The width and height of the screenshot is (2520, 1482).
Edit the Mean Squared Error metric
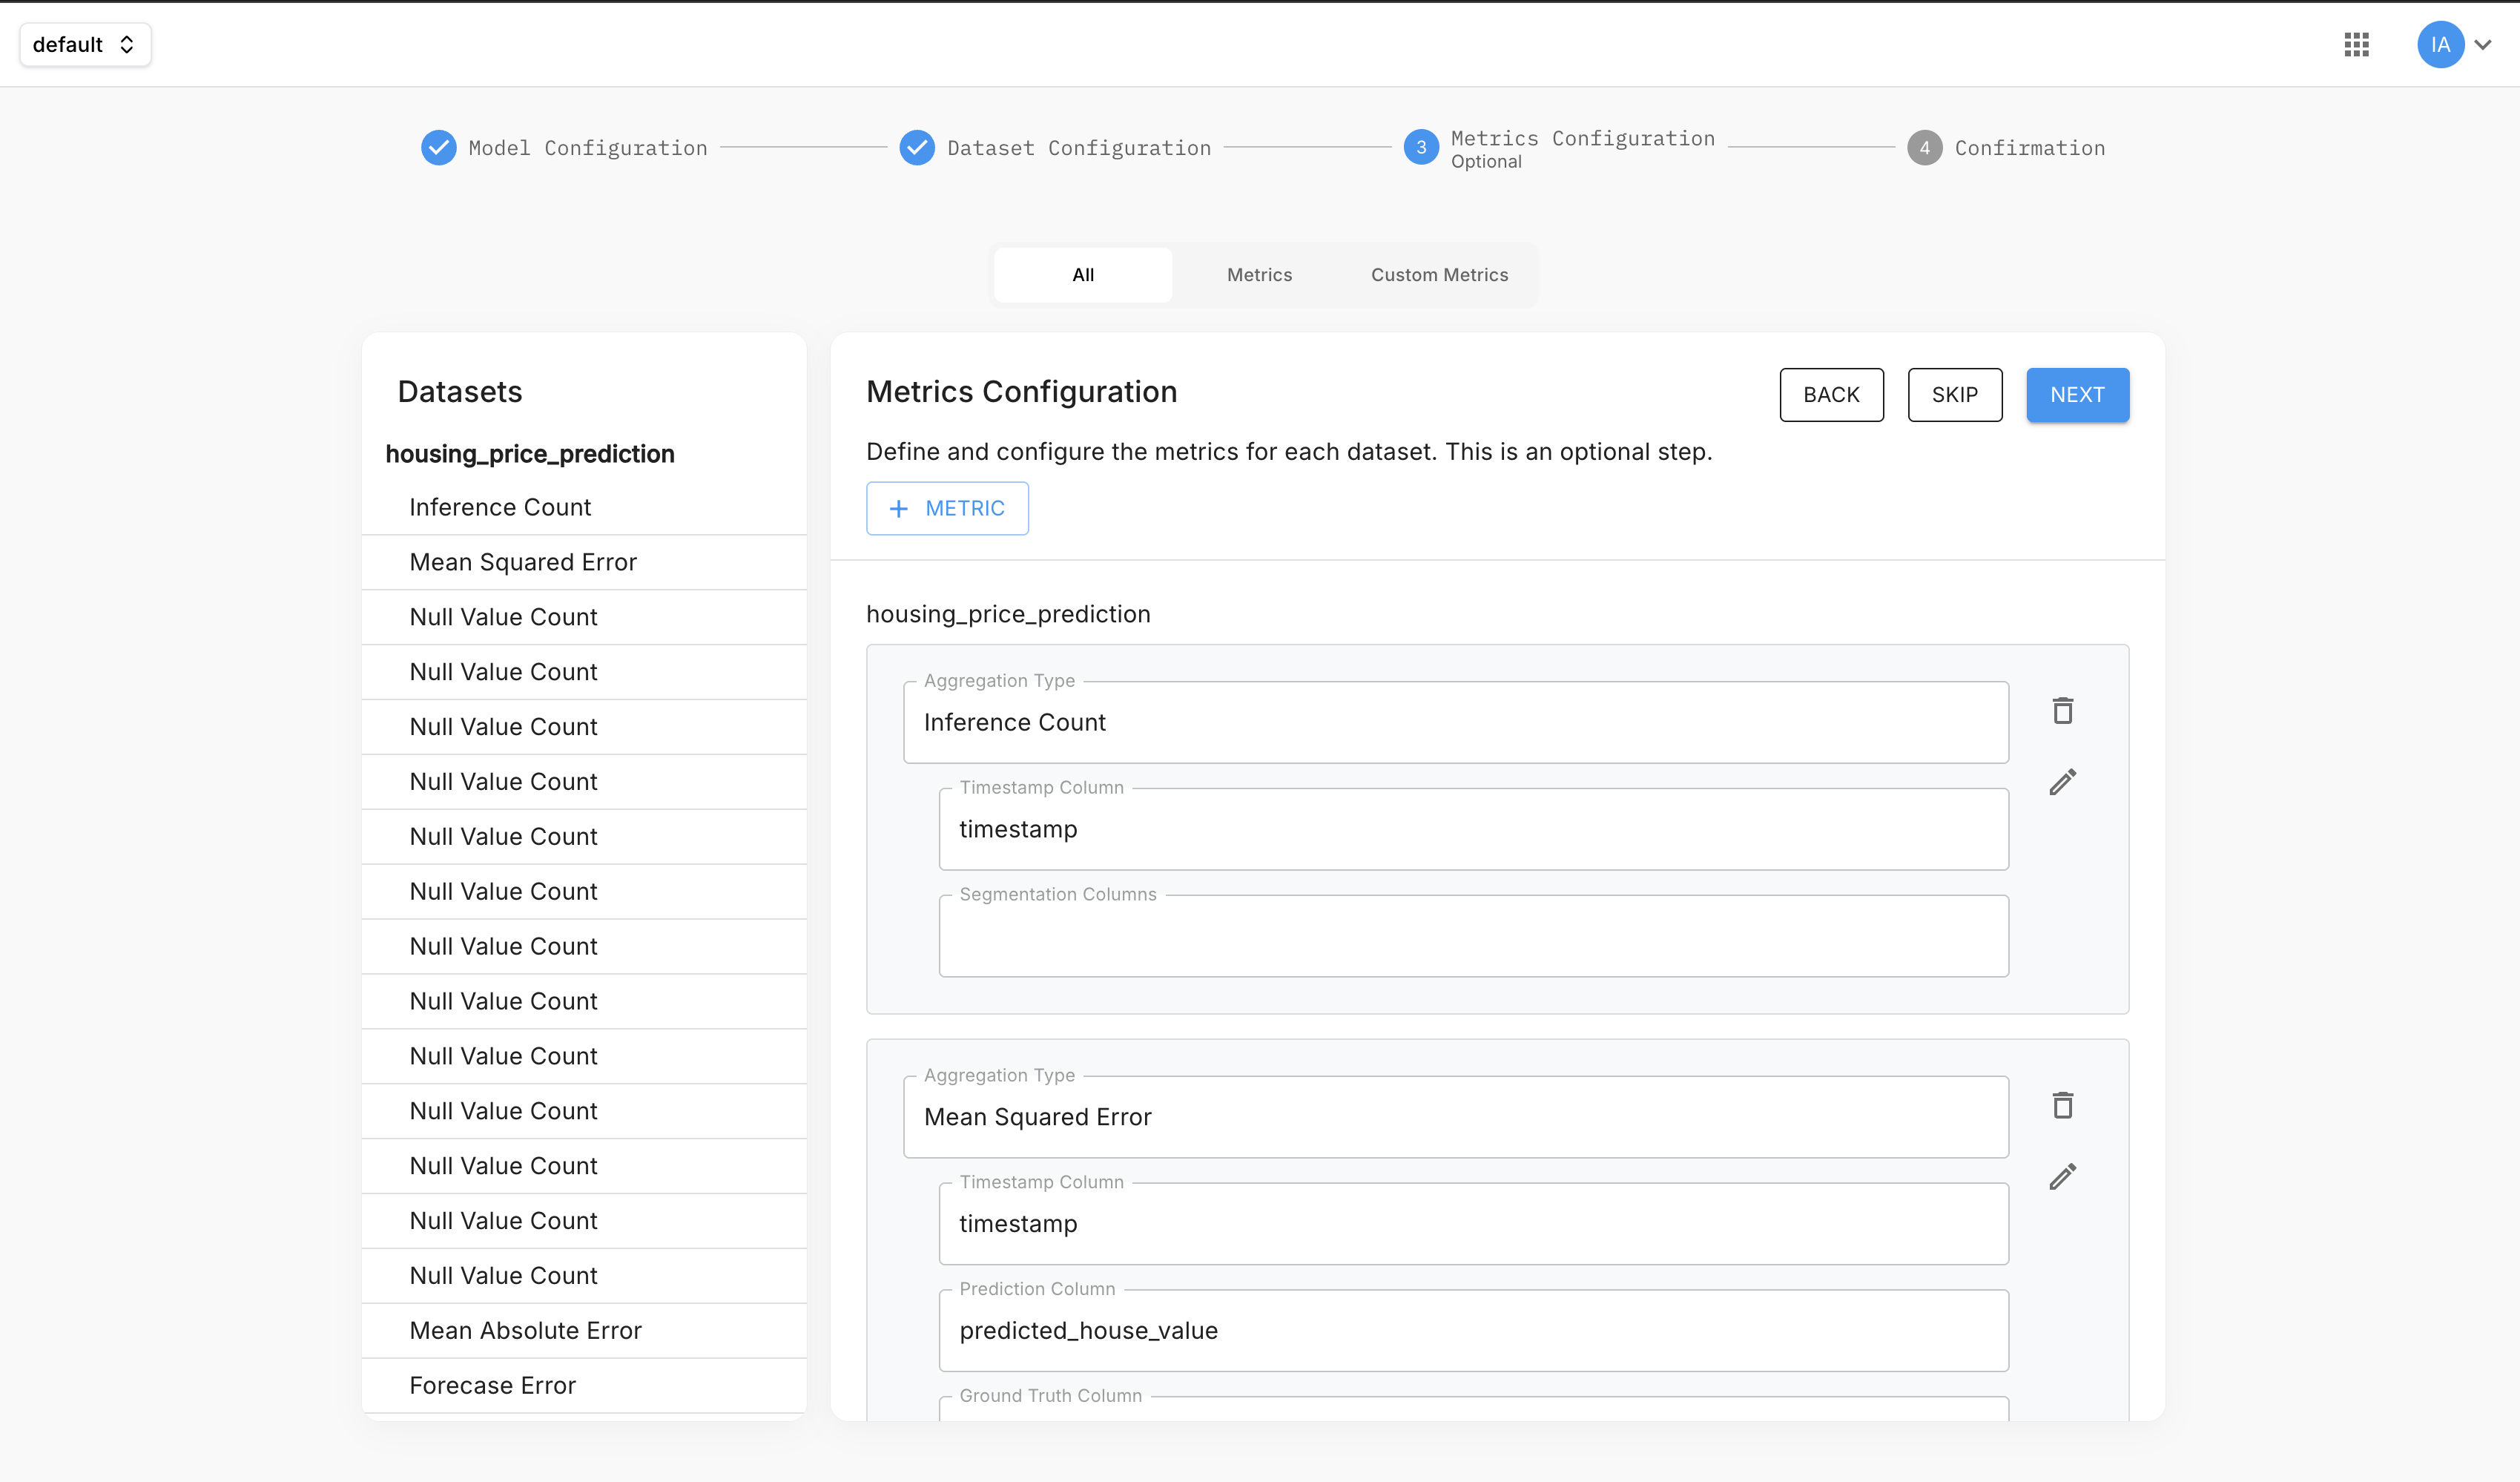click(2062, 1177)
